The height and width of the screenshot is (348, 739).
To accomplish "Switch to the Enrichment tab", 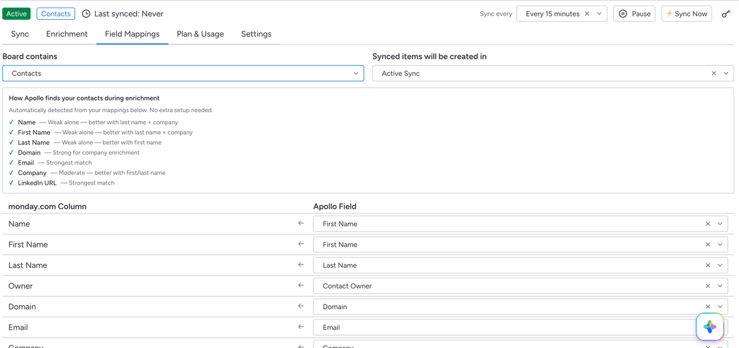I will tap(67, 34).
